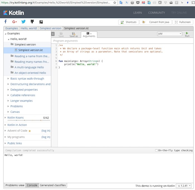Click the browser address bar
This screenshot has height=190, width=195.
(x=56, y=3)
